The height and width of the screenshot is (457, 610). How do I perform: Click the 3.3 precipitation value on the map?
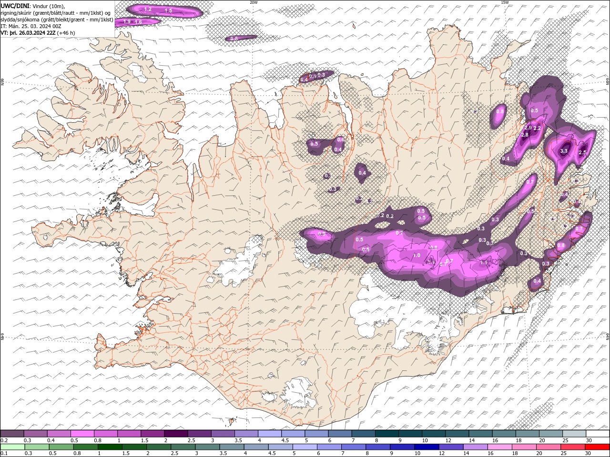click(564, 151)
